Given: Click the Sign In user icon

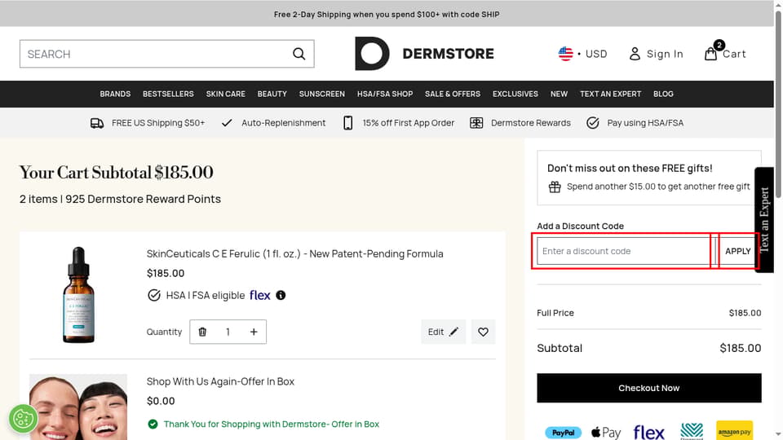Looking at the screenshot, I should (x=635, y=54).
